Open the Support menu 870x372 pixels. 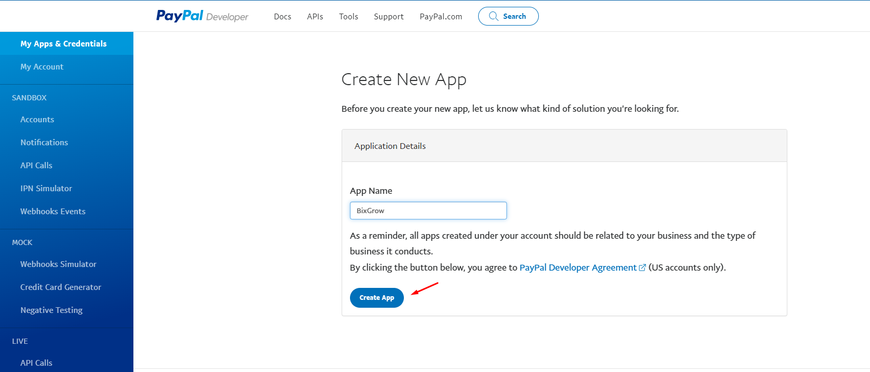click(x=389, y=17)
